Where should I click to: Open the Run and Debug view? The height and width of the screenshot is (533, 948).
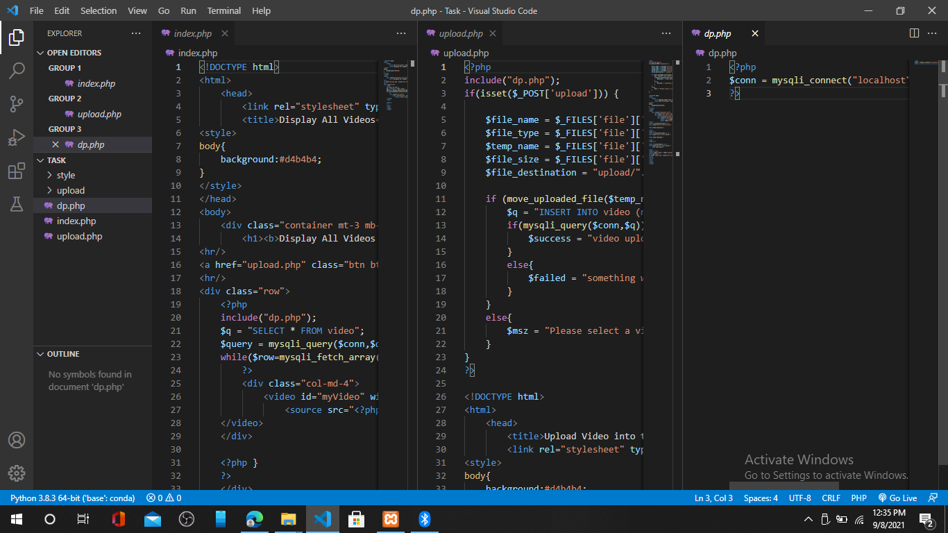click(17, 137)
